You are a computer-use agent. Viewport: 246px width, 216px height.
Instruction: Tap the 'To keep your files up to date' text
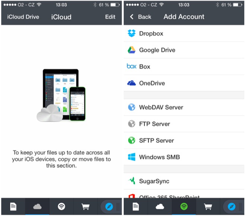pos(61,159)
